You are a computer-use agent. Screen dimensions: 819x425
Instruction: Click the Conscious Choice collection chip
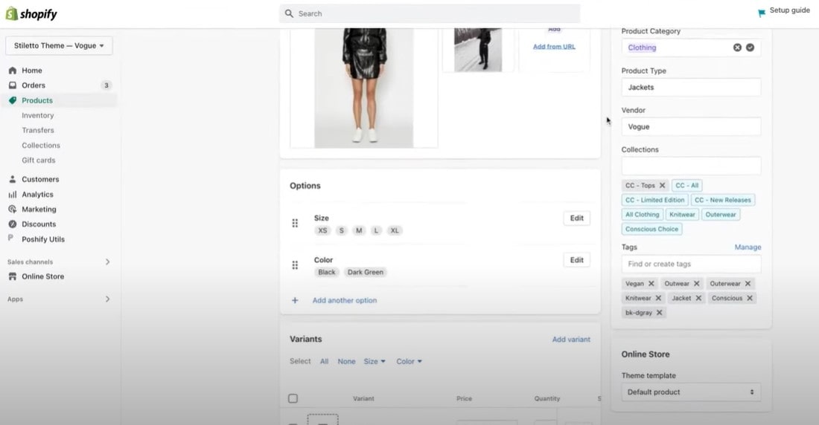(652, 229)
